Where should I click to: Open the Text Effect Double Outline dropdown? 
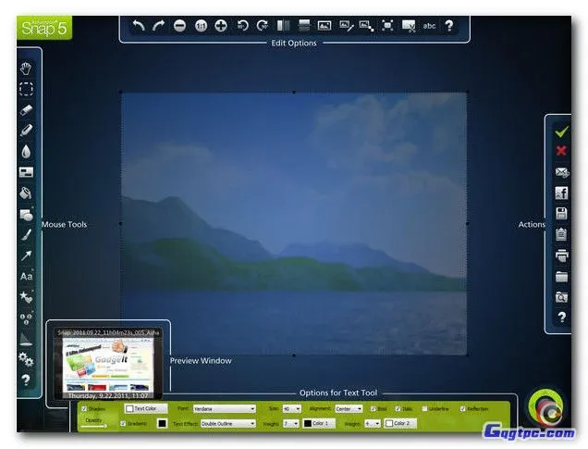coord(224,424)
